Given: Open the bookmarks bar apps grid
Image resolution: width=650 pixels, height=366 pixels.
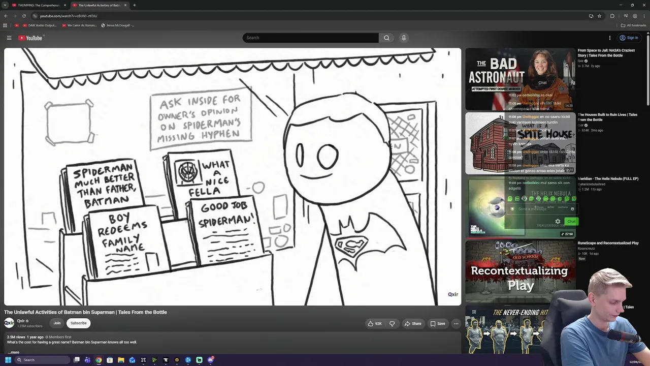Looking at the screenshot, I should (5, 25).
